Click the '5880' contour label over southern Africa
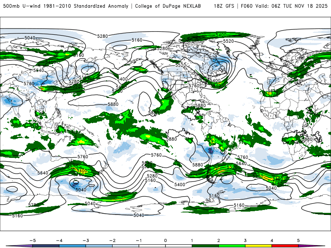 point(307,139)
